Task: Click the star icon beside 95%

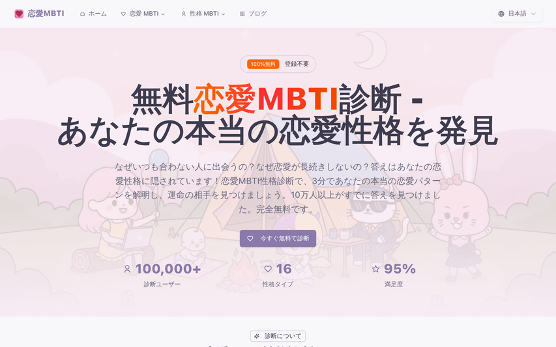Action: point(375,269)
